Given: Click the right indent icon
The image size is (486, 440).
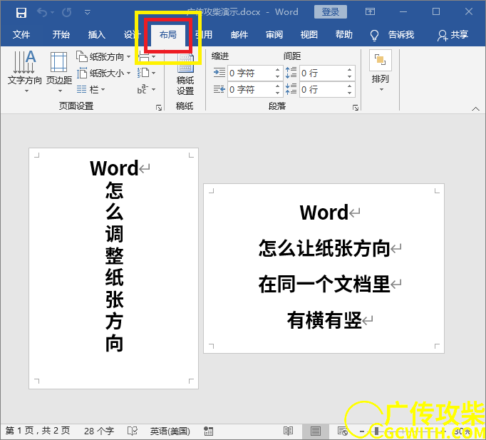Looking at the screenshot, I should [x=219, y=90].
